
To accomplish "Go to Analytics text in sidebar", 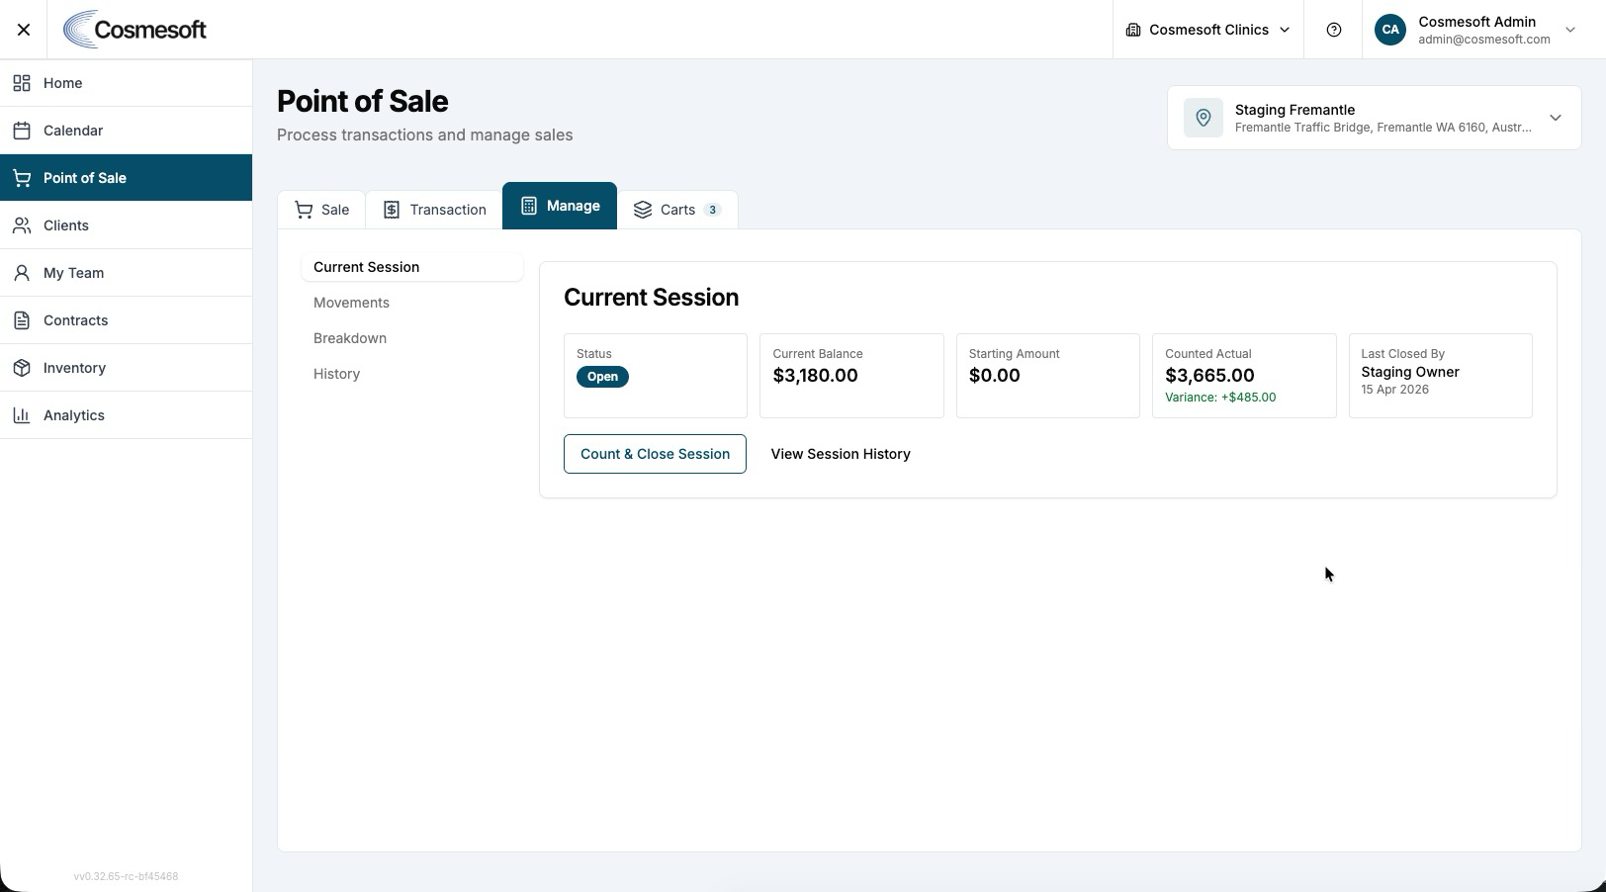I will tap(74, 415).
